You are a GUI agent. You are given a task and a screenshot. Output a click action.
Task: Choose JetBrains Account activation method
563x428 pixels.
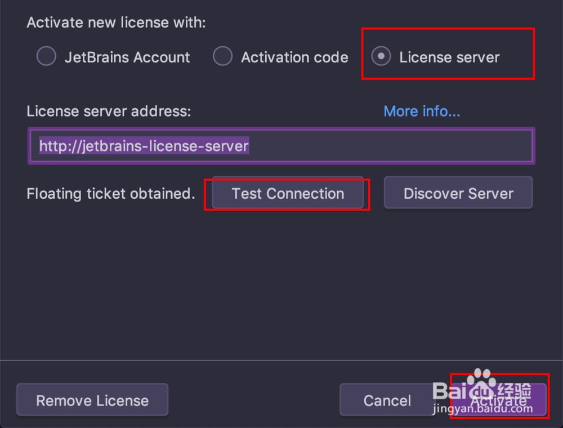tap(46, 56)
